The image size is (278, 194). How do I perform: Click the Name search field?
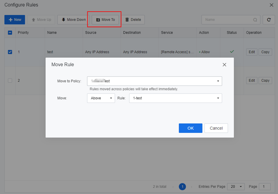coord(231,20)
